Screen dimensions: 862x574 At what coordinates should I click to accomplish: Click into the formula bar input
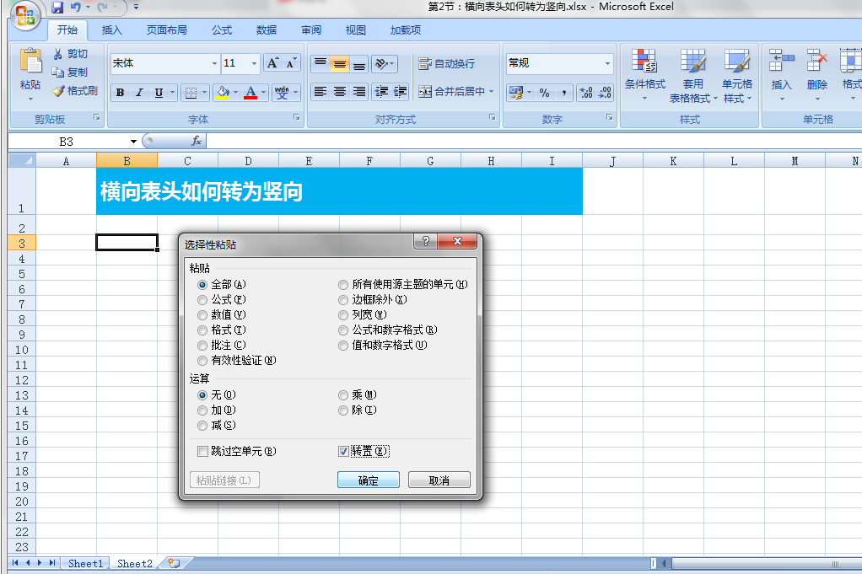pyautogui.click(x=533, y=141)
